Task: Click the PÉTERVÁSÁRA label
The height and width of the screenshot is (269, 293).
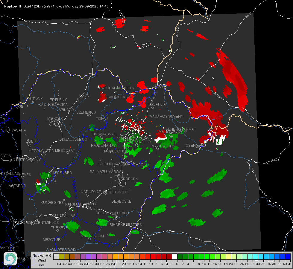Action: point(13,130)
